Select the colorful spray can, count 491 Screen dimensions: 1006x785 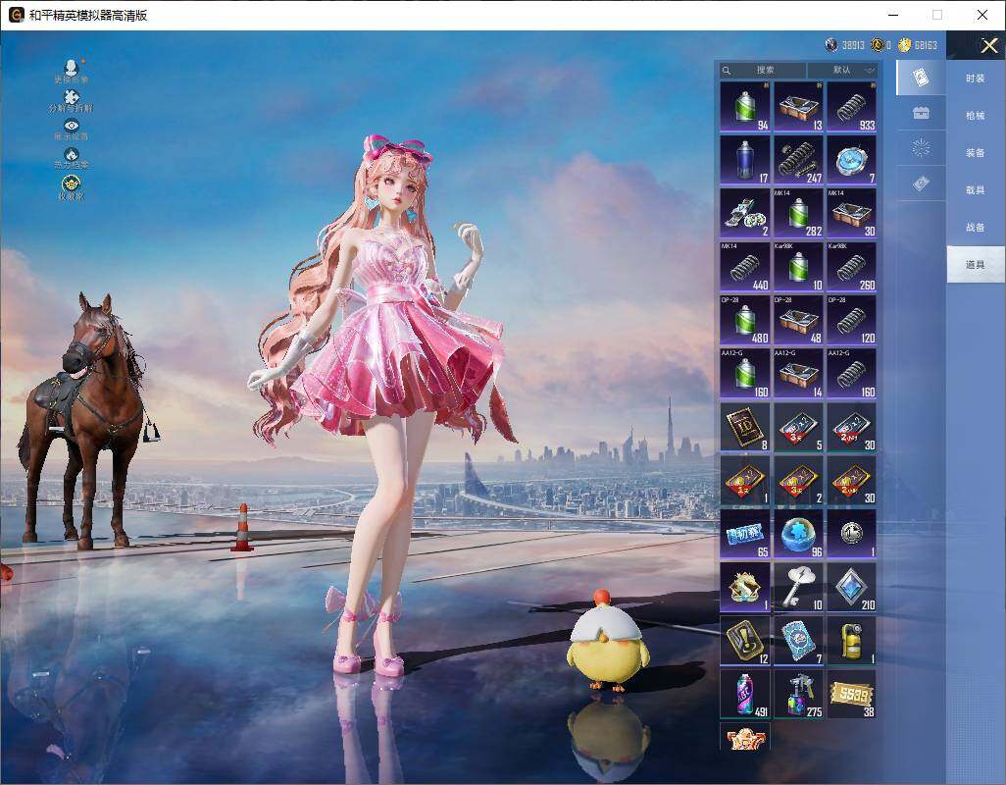pyautogui.click(x=744, y=695)
